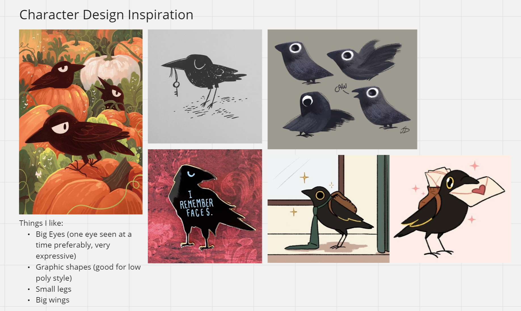Click the empty canvas grid area at right
Viewport: 521px width, 311px height.
click(x=468, y=85)
